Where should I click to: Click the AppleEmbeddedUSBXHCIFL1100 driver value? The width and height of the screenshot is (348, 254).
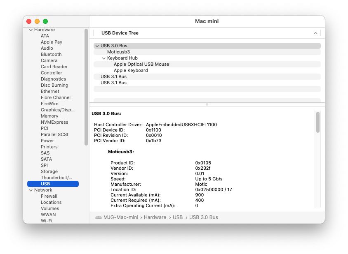pos(181,125)
